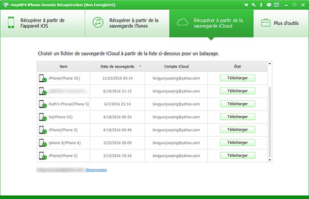Sort by the Nom column header
This screenshot has width=309, height=199.
click(63, 66)
